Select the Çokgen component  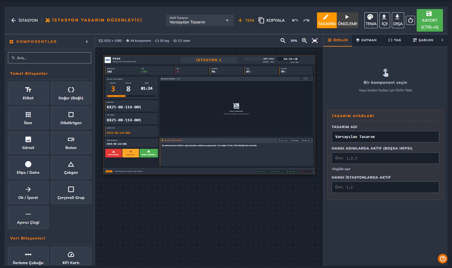[71, 168]
